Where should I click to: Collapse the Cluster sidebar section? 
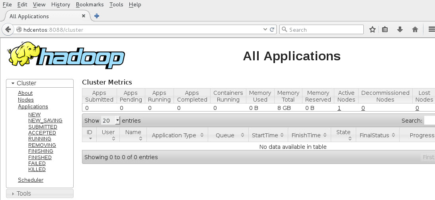click(x=40, y=83)
